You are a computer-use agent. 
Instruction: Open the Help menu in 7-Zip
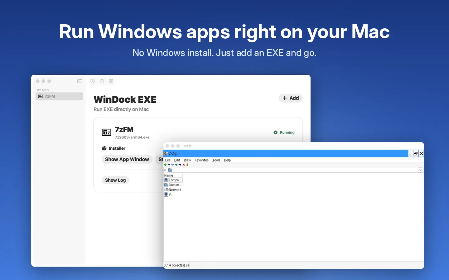pos(227,160)
